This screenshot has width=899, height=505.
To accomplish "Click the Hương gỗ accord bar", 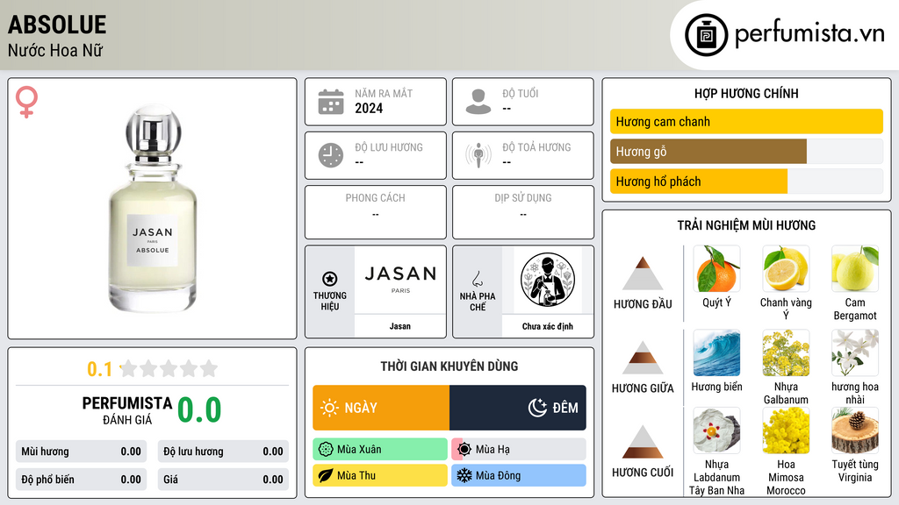I will (x=746, y=151).
